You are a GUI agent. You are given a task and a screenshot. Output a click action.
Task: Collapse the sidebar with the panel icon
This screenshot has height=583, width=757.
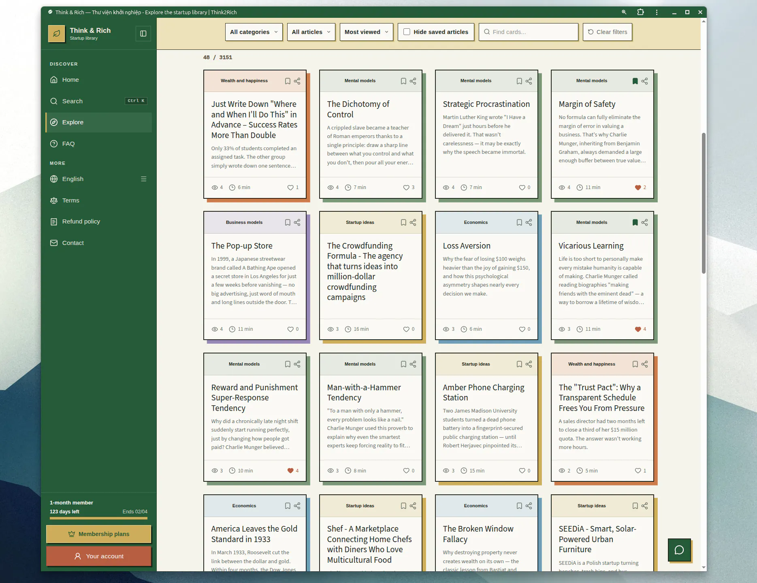(143, 34)
